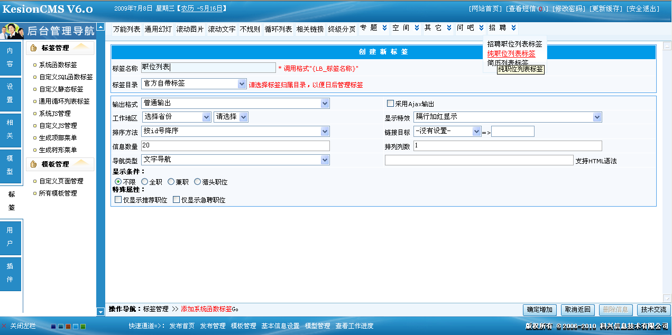Pick the green theme color swatch

click(x=83, y=327)
